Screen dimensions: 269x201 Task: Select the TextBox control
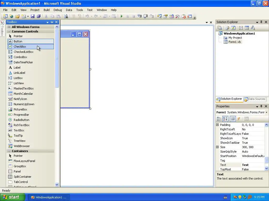coord(30,130)
